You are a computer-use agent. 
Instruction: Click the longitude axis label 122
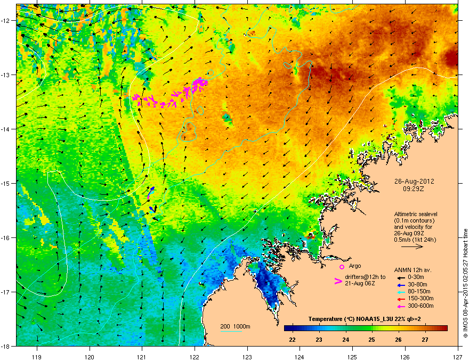point(195,357)
